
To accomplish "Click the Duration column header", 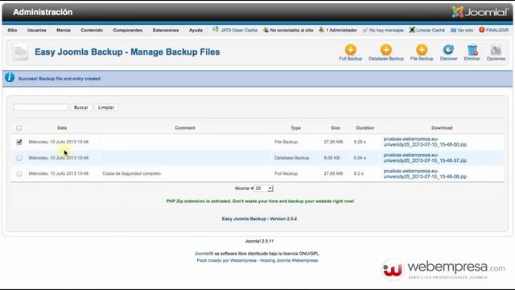I will [x=365, y=128].
